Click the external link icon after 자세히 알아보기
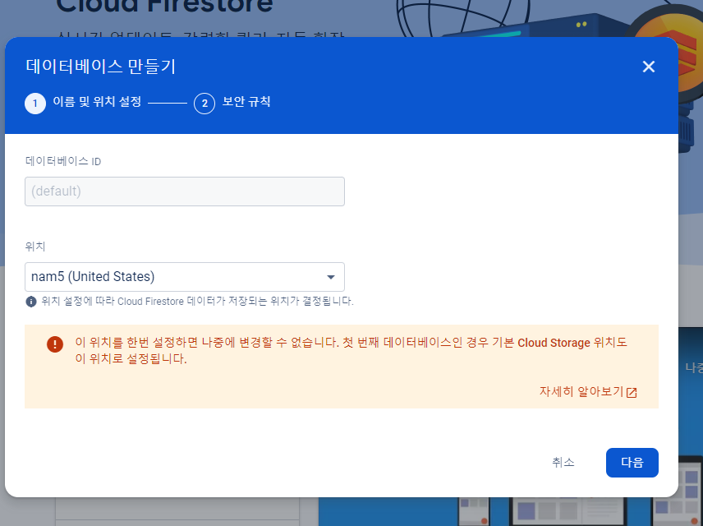This screenshot has width=703, height=526. [632, 393]
